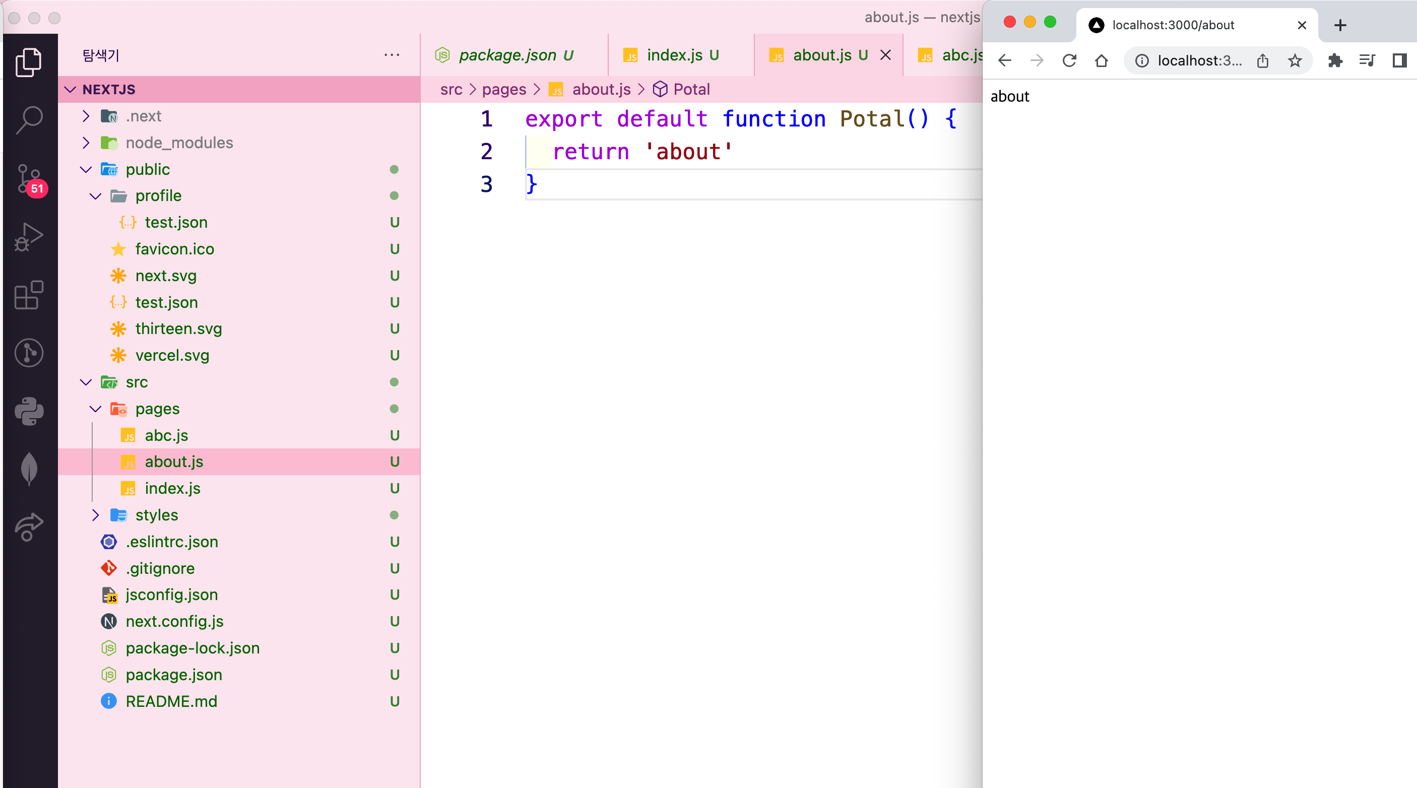The height and width of the screenshot is (788, 1417).
Task: Open Source Control with 51 badge
Action: [x=29, y=178]
